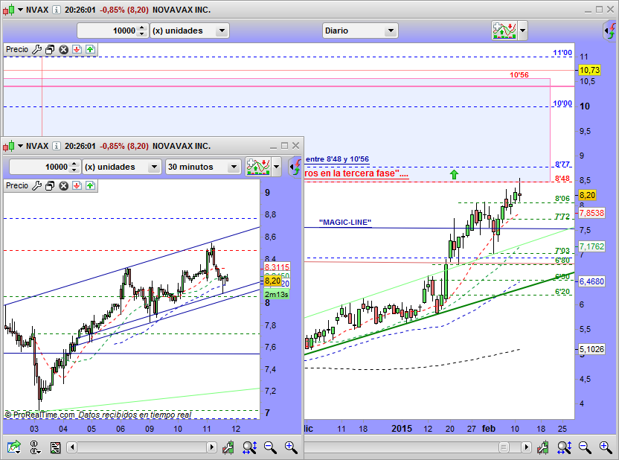Click horizontal scrollbar track of 30 minutos chart
The image size is (619, 460).
(141, 447)
